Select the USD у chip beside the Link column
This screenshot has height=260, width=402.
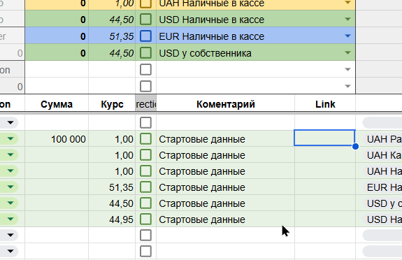point(382,203)
